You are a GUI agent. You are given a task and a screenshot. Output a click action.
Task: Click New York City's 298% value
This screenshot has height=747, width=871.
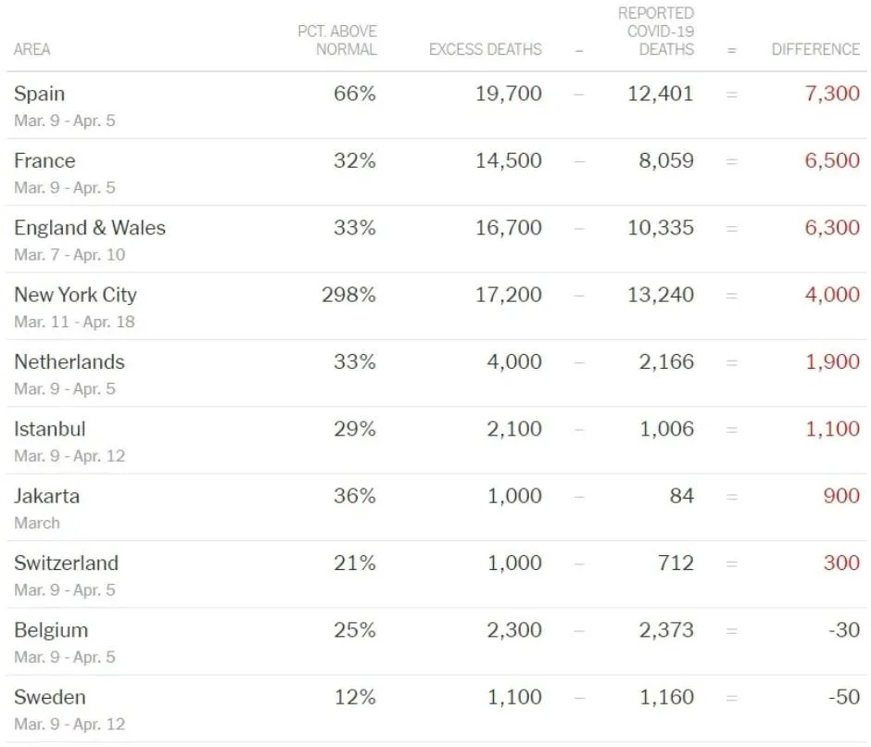[348, 295]
